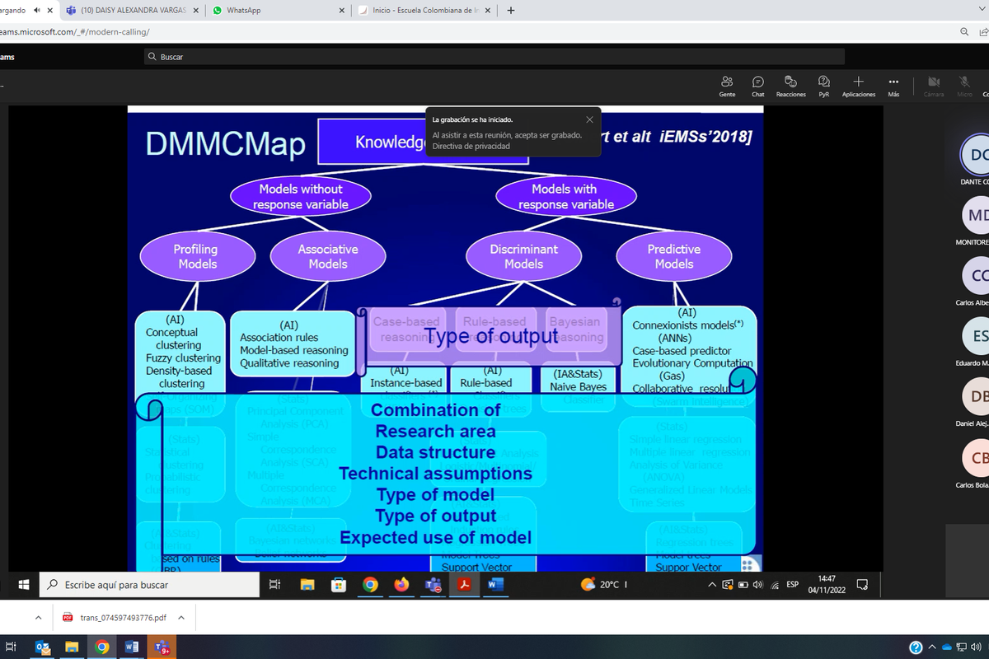
Task: Open the Gente participants panel
Action: pyautogui.click(x=727, y=85)
